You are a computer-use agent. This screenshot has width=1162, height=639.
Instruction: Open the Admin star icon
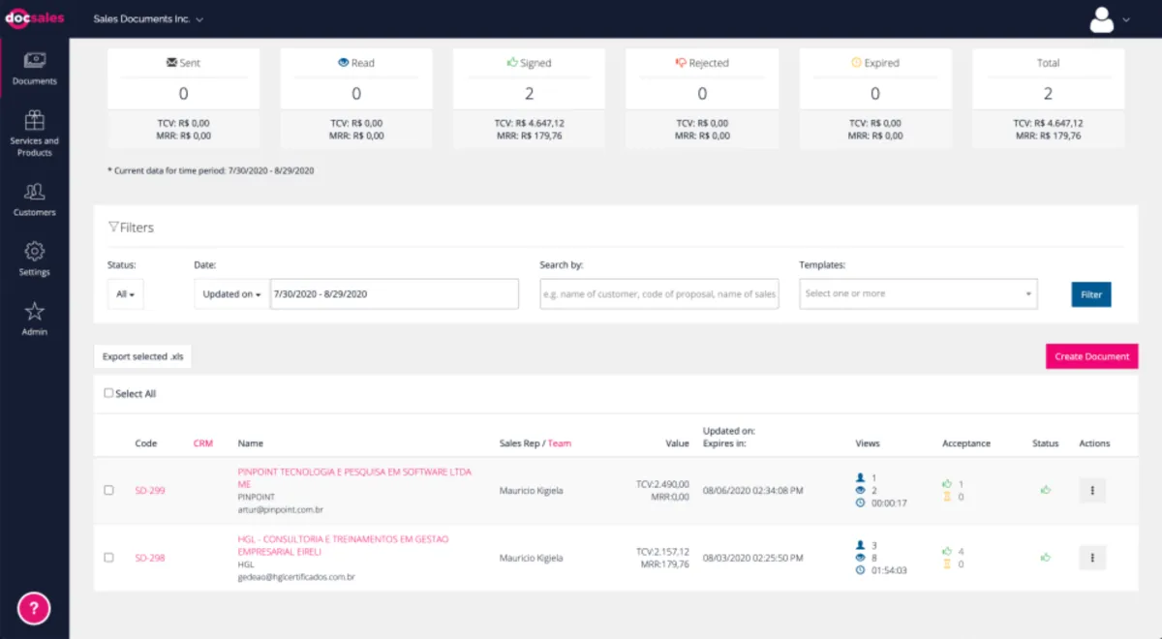(x=35, y=311)
